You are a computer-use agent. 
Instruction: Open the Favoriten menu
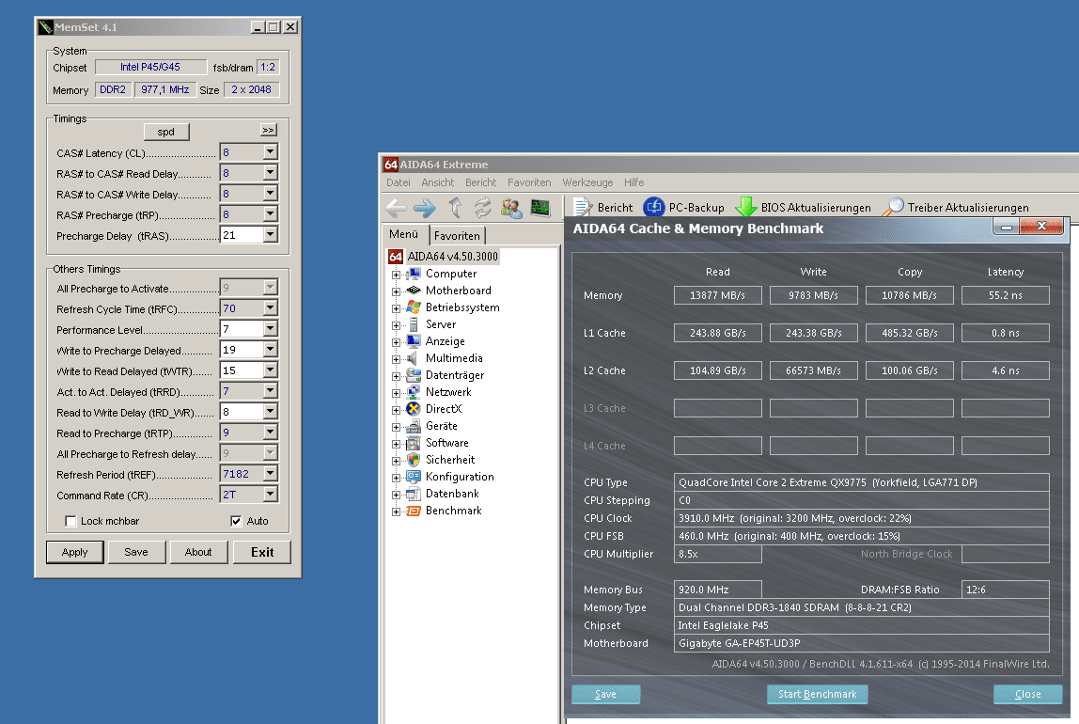[x=529, y=182]
